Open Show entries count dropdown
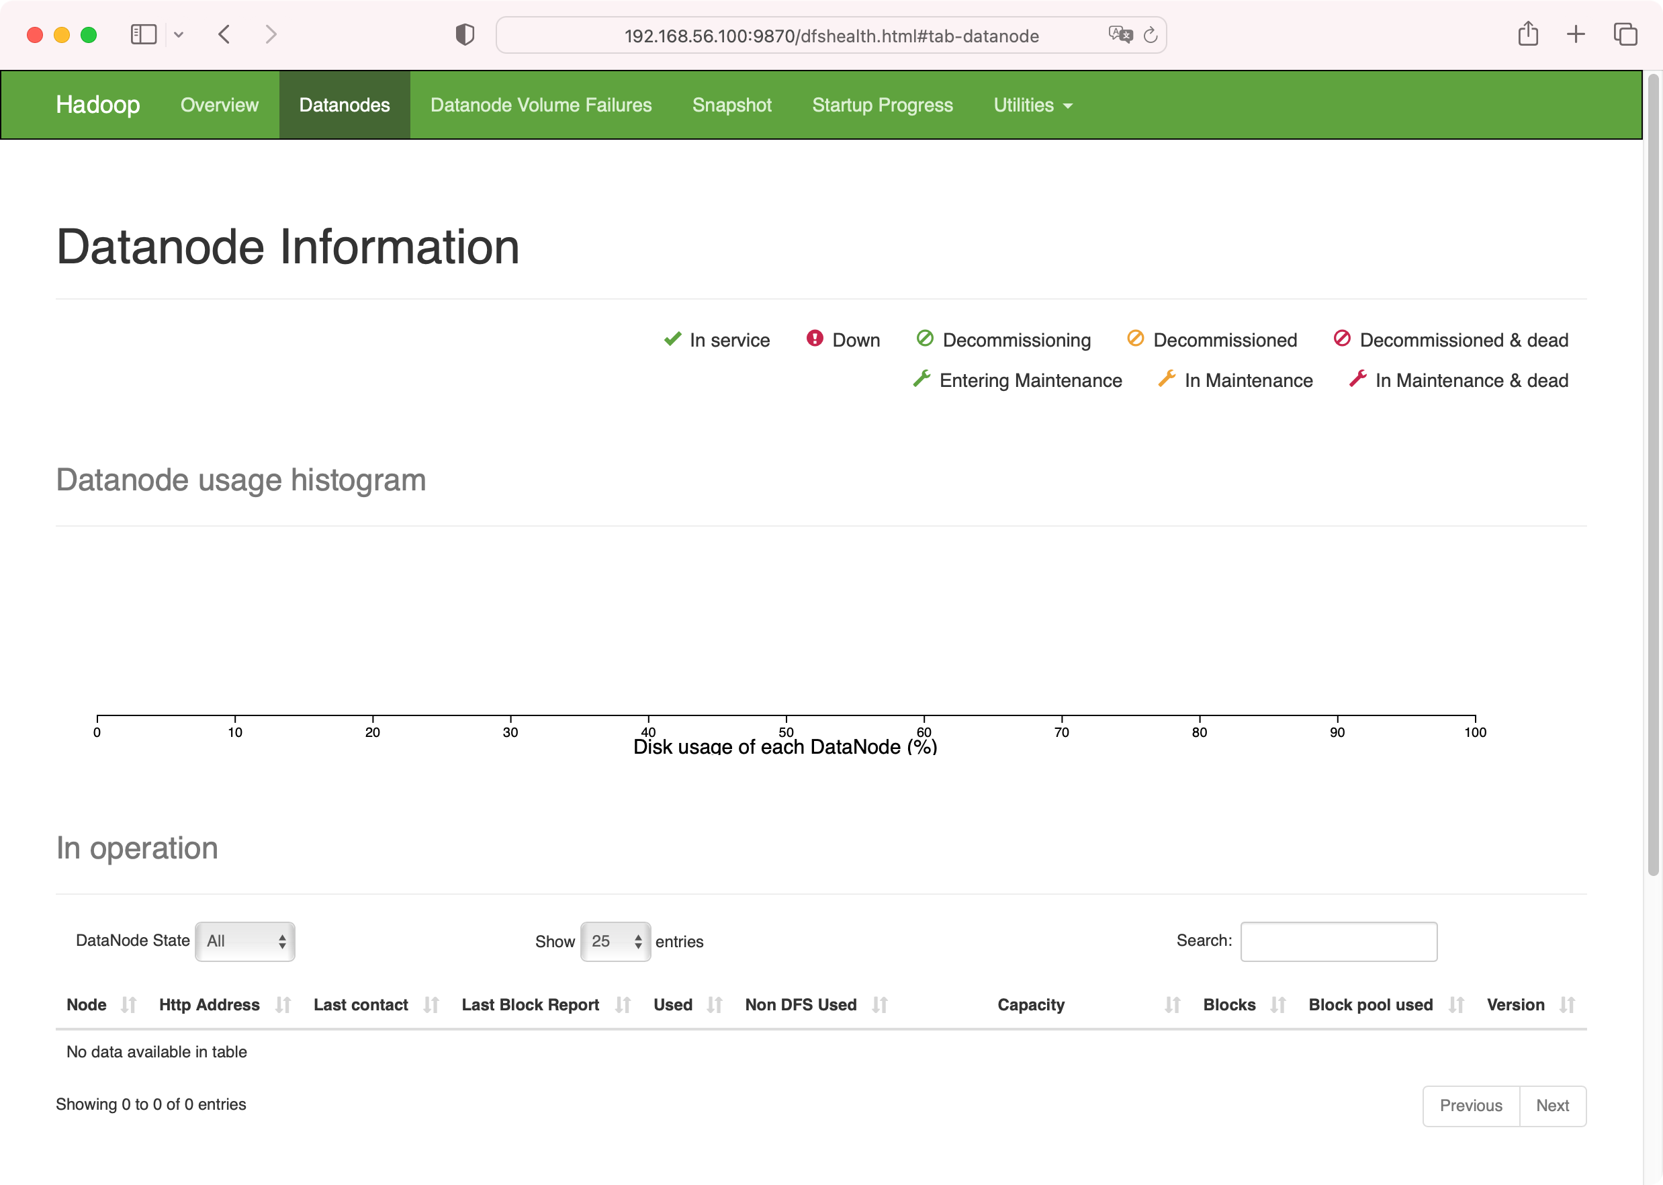 click(x=615, y=941)
